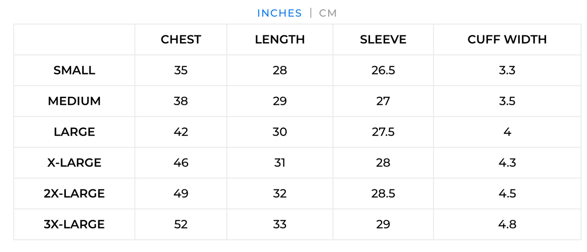
Task: Click the CHEST column header
Action: tap(181, 39)
